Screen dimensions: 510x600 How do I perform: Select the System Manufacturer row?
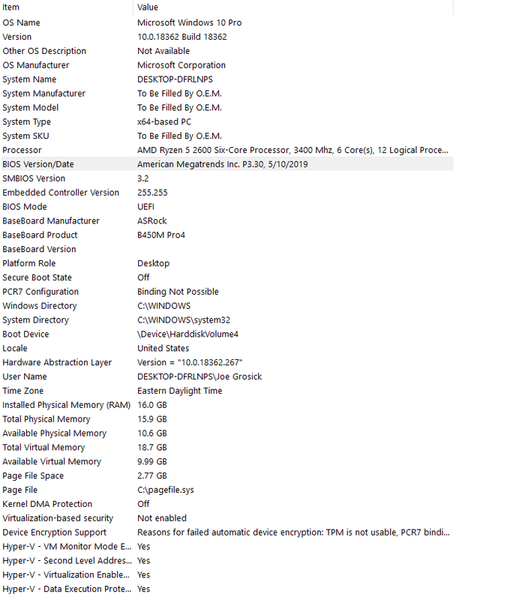click(x=227, y=93)
